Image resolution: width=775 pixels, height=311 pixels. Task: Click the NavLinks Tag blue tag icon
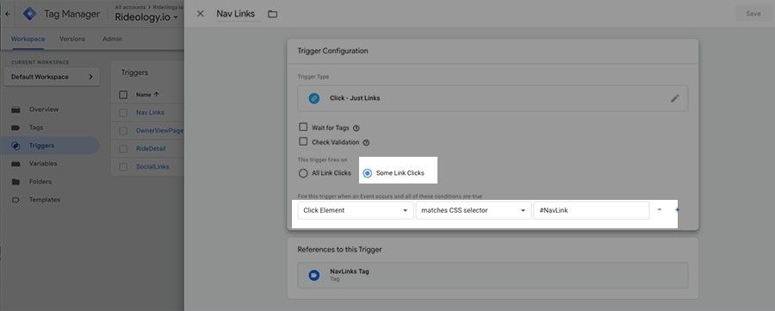313,276
